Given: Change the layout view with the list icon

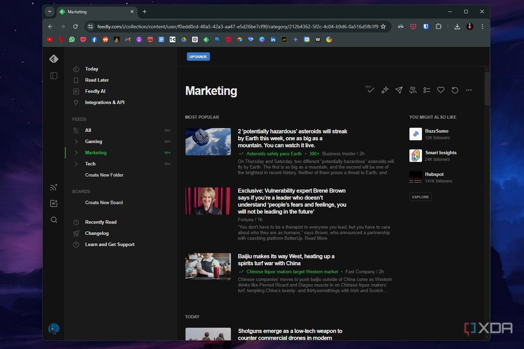Looking at the screenshot, I should coord(427,90).
